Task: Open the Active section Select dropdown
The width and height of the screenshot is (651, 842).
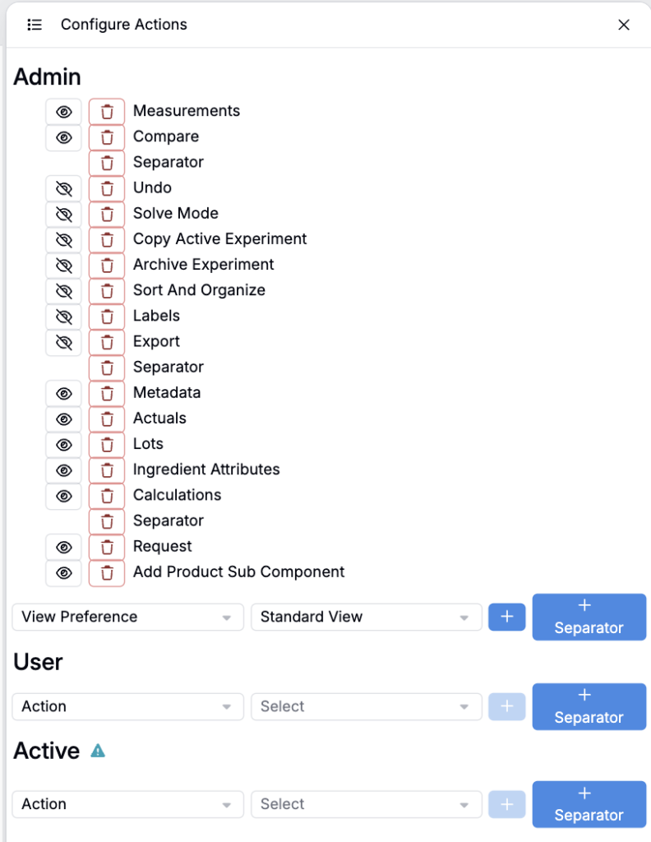Action: 366,805
